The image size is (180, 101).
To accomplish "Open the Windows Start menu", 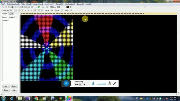I will point(3,98).
